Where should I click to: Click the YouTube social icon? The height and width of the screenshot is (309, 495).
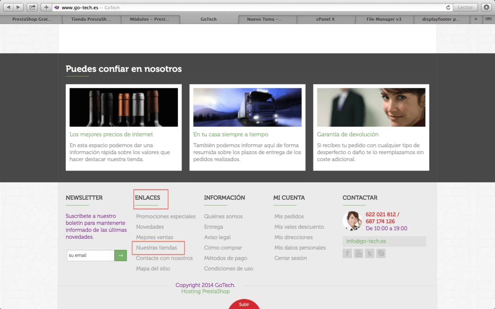click(358, 253)
